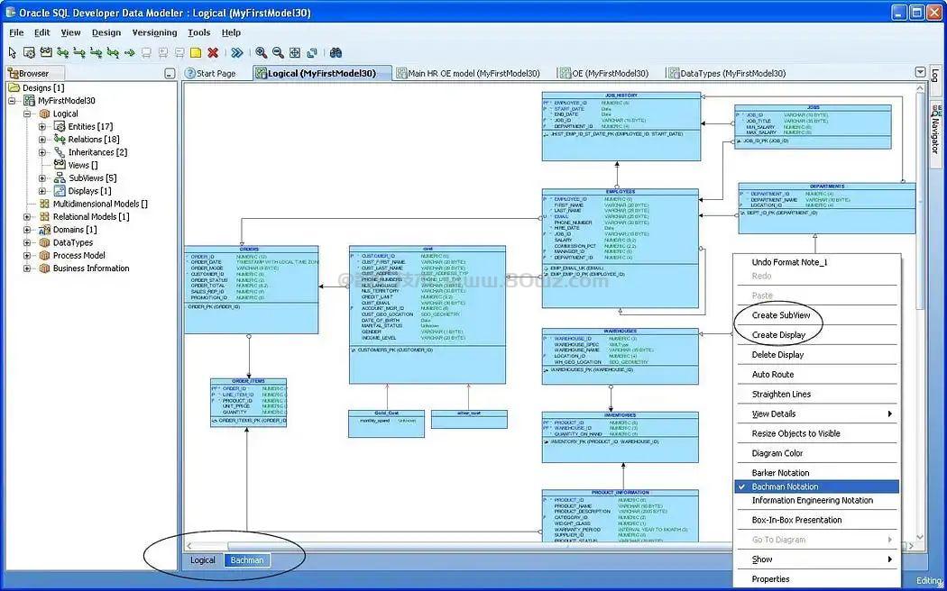The width and height of the screenshot is (947, 591).
Task: Enable Barker Notation in context menu
Action: [780, 473]
